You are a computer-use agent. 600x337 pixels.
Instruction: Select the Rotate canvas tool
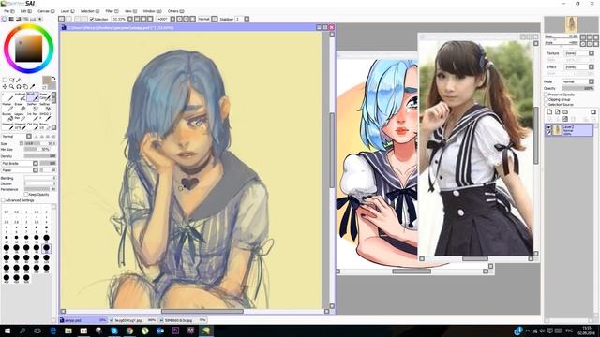point(19,87)
